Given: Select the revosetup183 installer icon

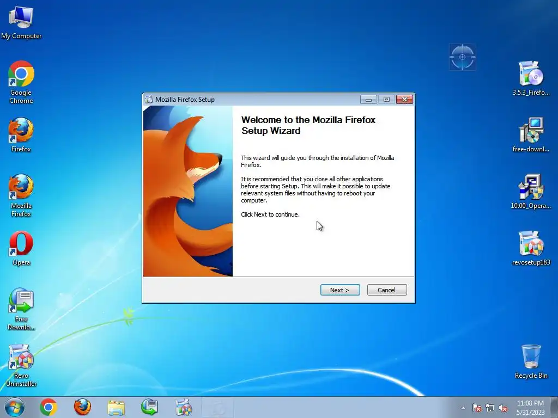Looking at the screenshot, I should coord(531,248).
